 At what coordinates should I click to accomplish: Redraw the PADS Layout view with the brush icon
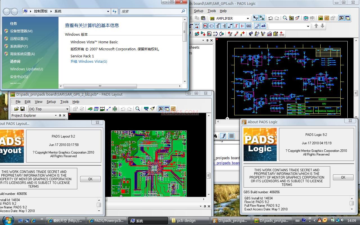152,109
